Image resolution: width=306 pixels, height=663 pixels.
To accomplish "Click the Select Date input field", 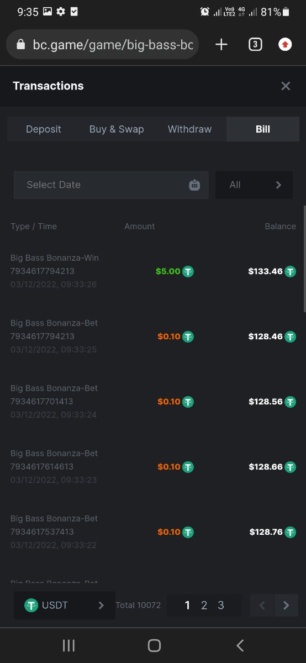I will [x=111, y=185].
